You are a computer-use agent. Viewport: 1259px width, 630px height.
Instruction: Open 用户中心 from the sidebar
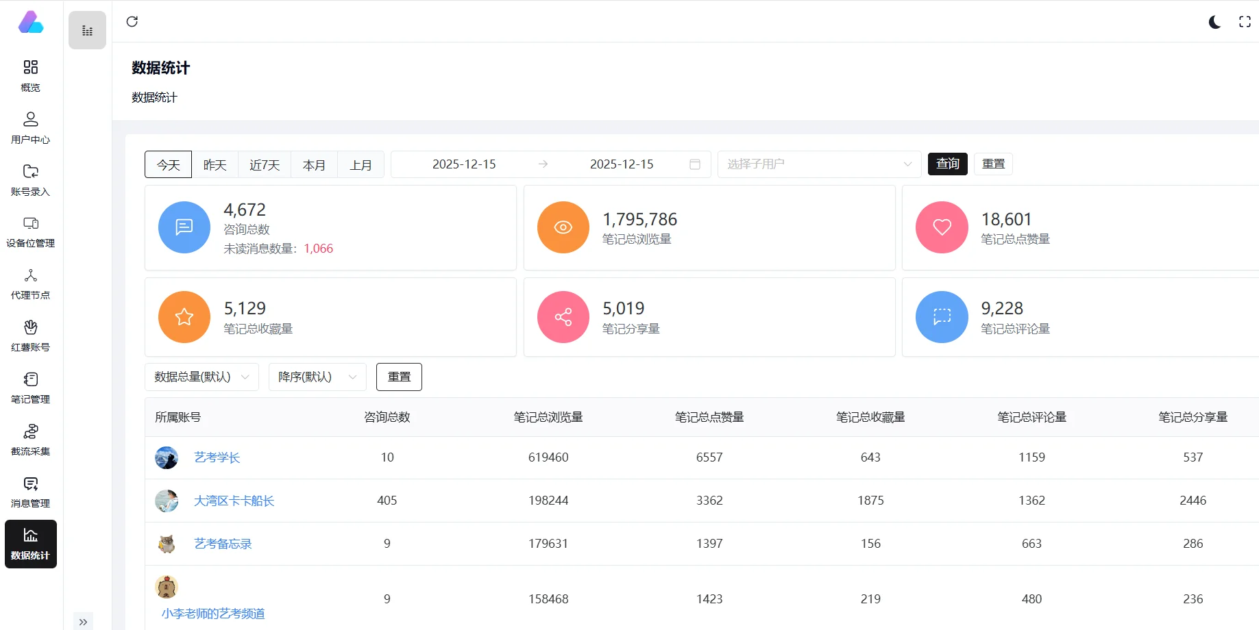point(30,127)
